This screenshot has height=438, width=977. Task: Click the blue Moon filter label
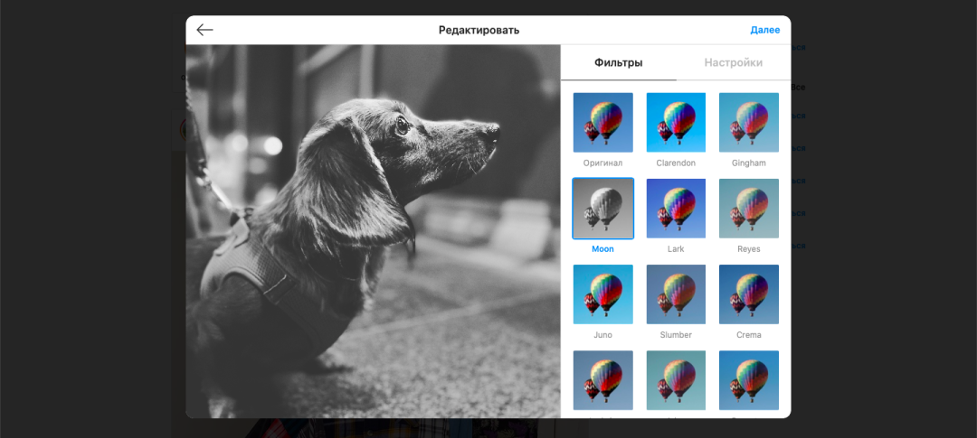[602, 249]
